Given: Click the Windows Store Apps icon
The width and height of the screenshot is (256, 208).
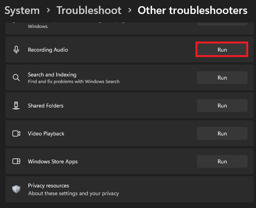Looking at the screenshot, I should (x=16, y=161).
